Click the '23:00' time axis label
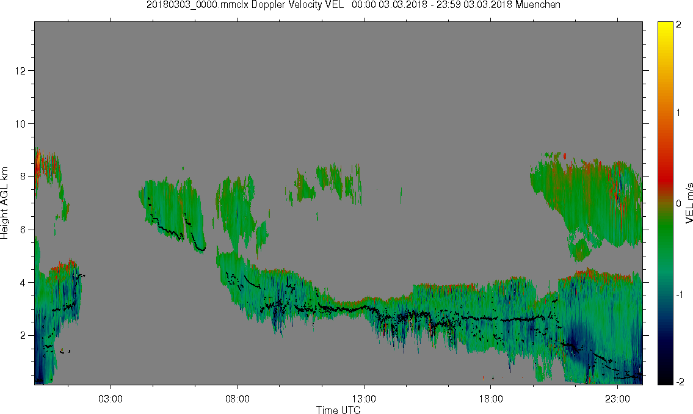The width and height of the screenshot is (693, 414). [617, 399]
